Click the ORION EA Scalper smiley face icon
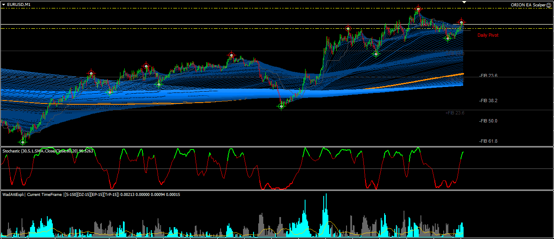 point(549,5)
